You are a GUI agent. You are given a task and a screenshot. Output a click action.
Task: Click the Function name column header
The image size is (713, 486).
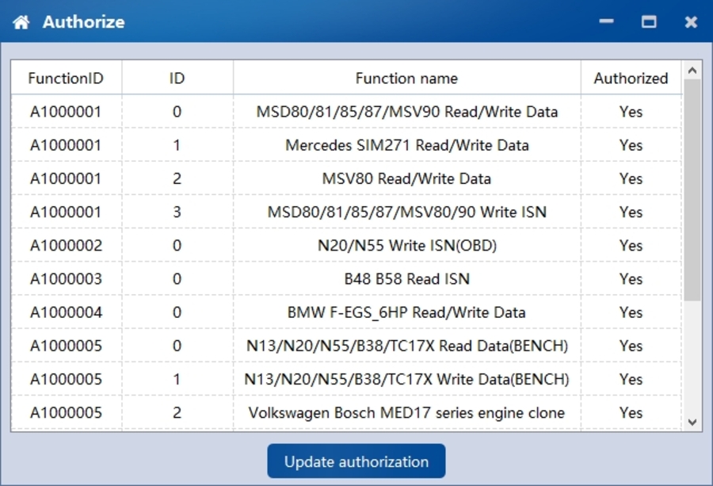(x=406, y=78)
